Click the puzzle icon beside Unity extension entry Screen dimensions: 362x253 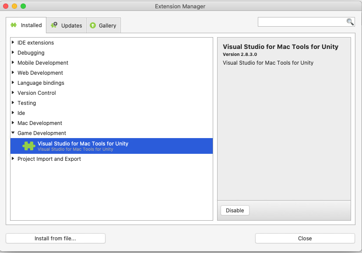pos(29,145)
